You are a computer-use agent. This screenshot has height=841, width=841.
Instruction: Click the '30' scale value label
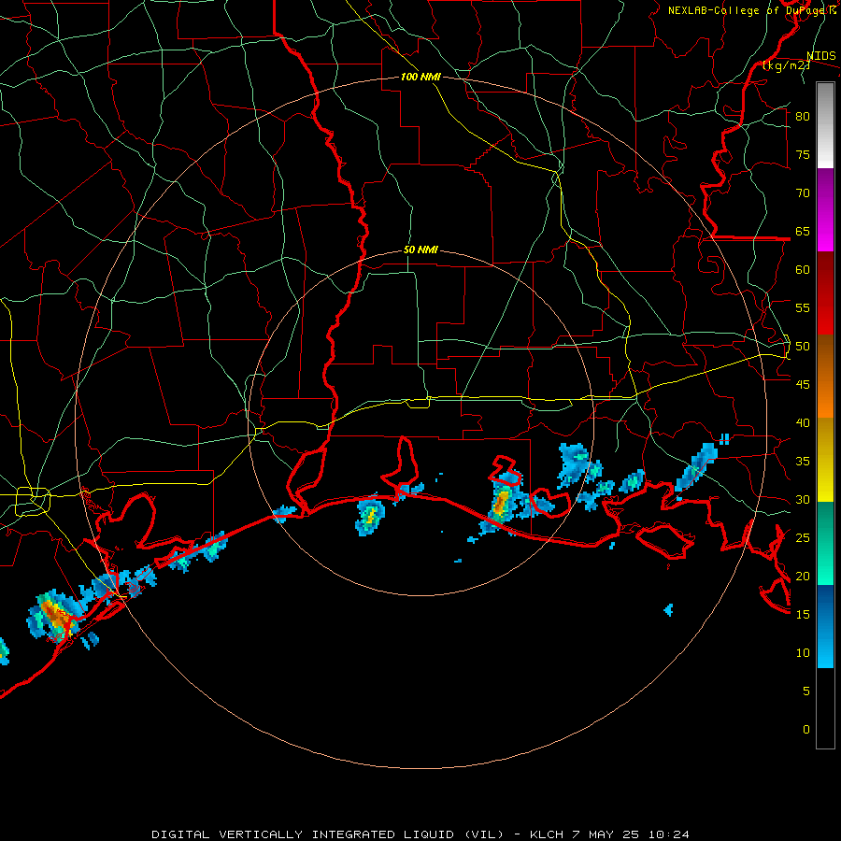803,500
